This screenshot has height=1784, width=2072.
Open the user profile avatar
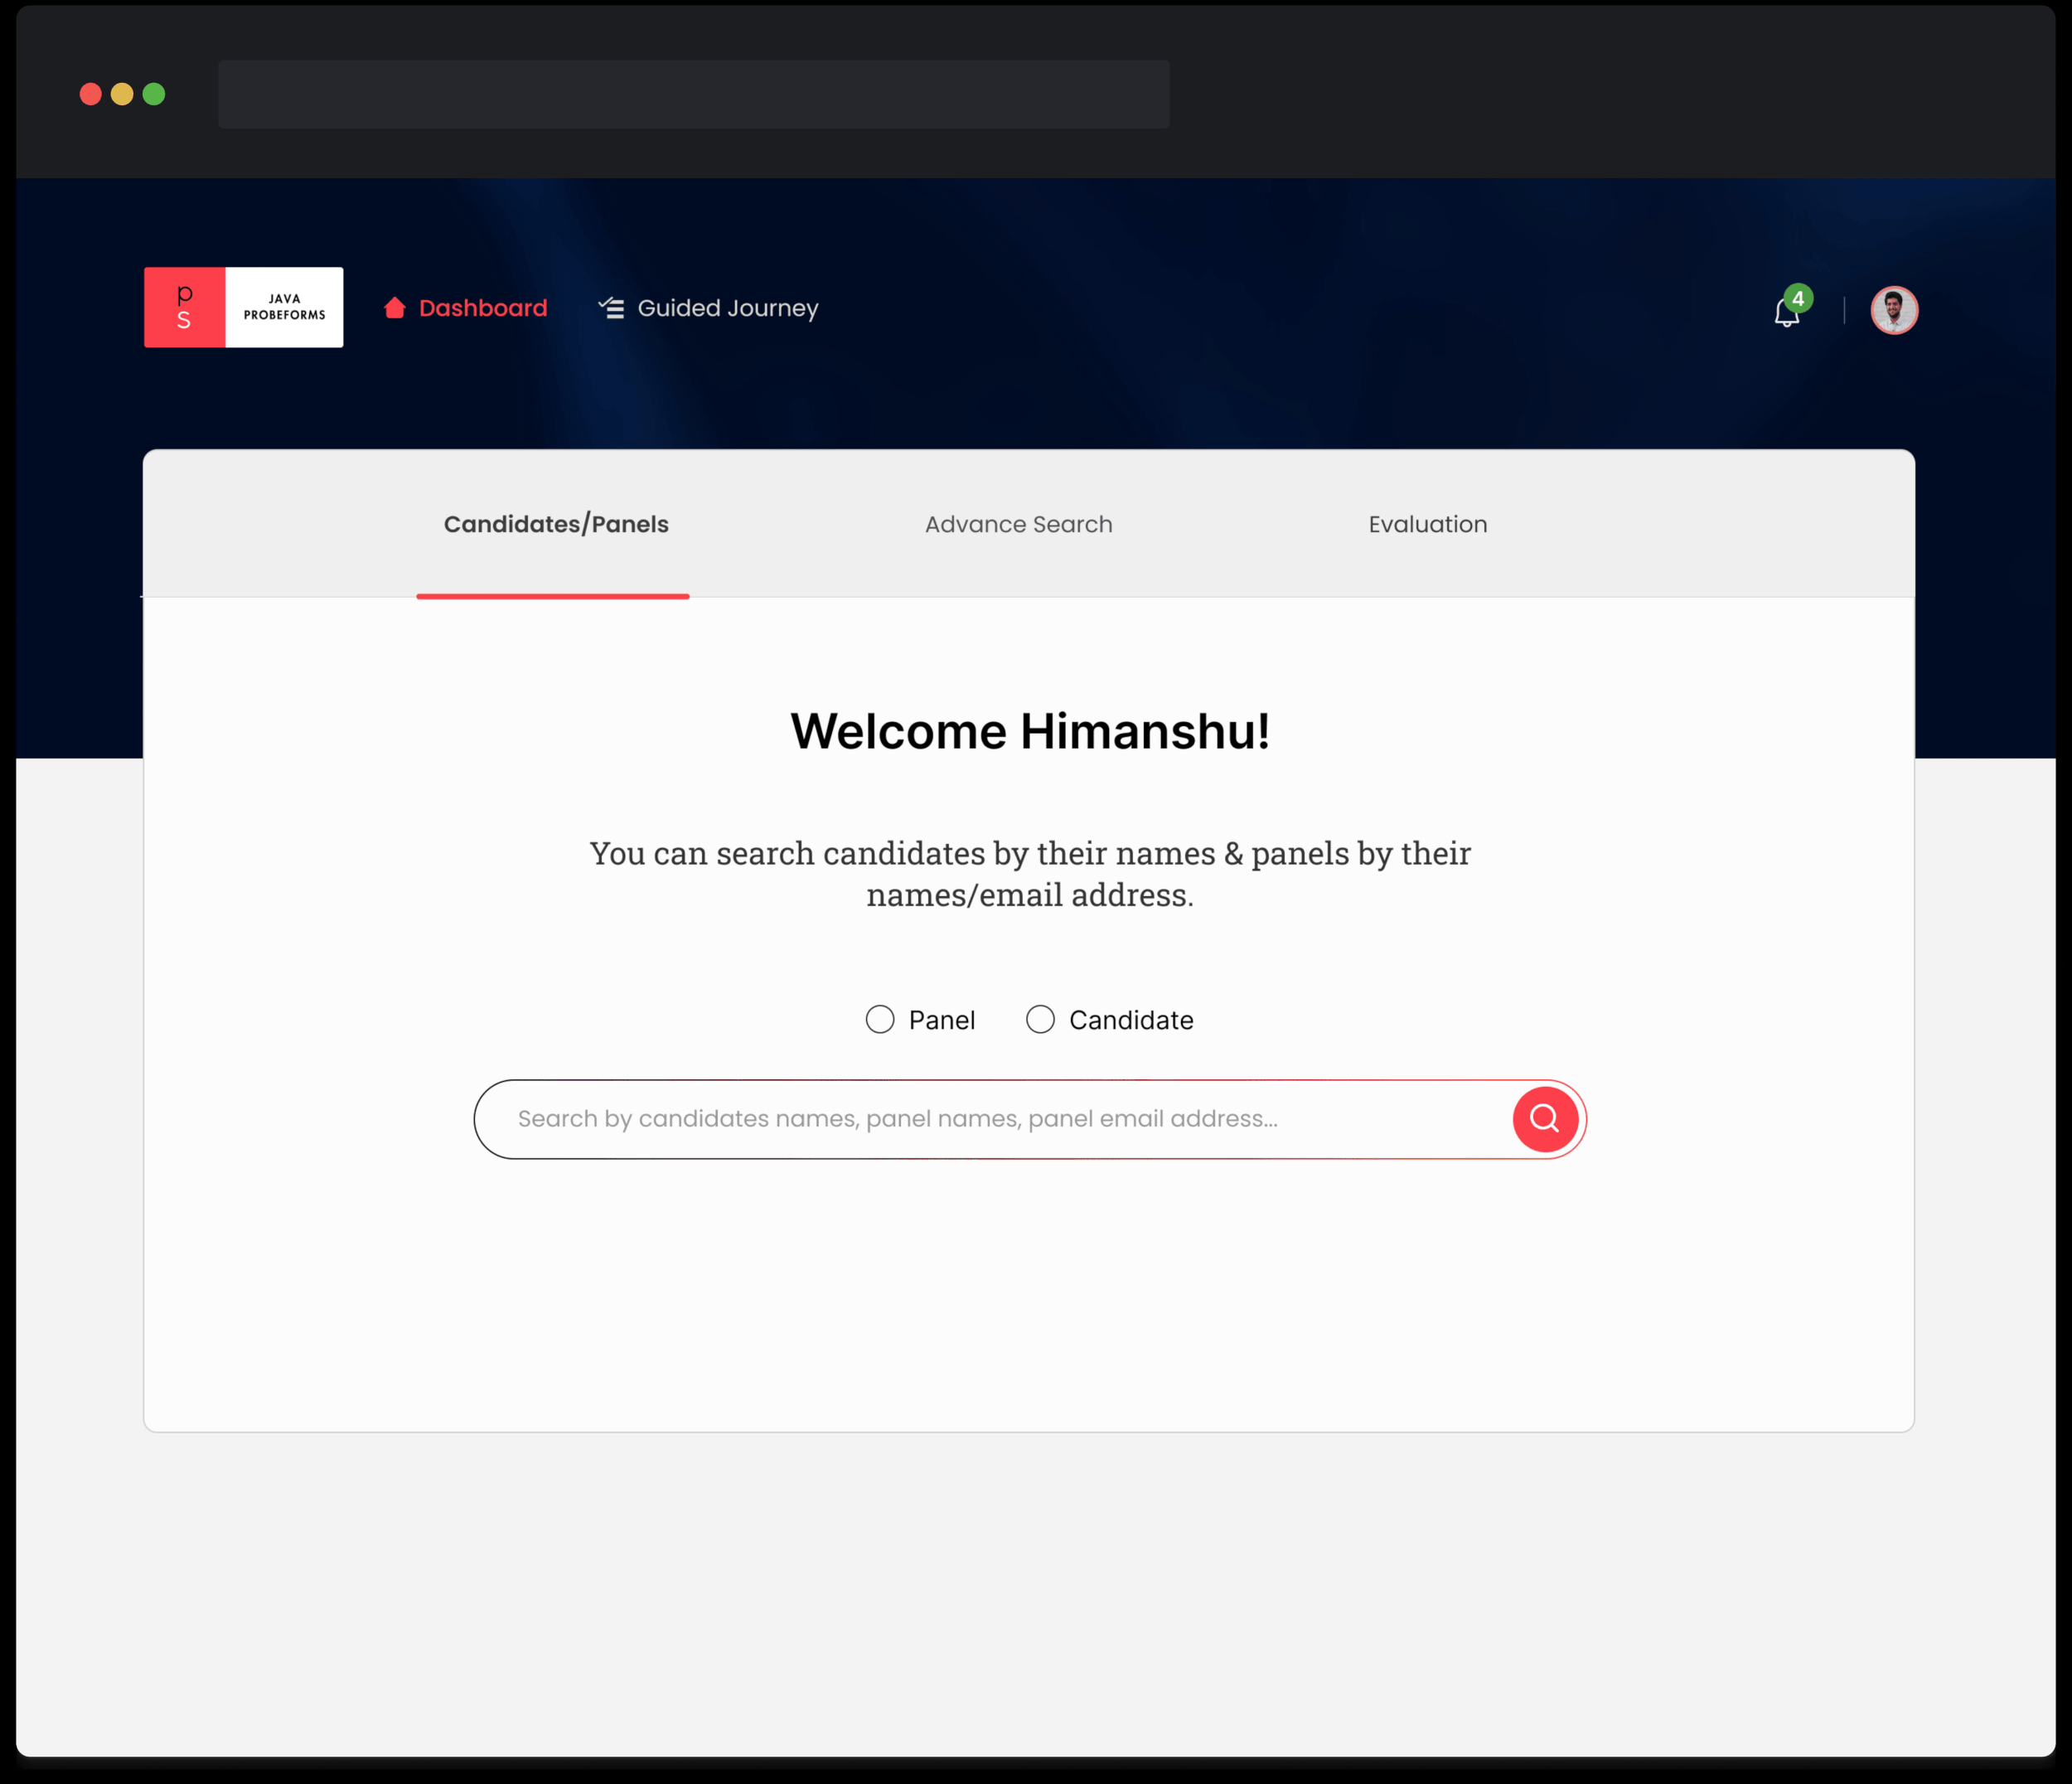point(1893,310)
